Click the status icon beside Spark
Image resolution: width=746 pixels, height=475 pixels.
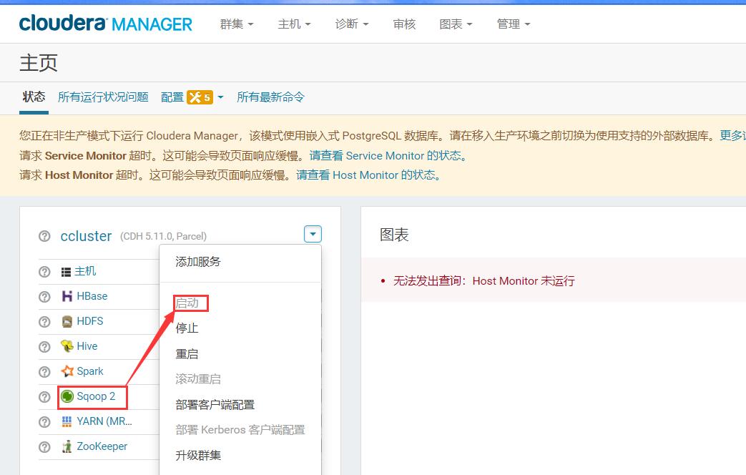tap(44, 372)
